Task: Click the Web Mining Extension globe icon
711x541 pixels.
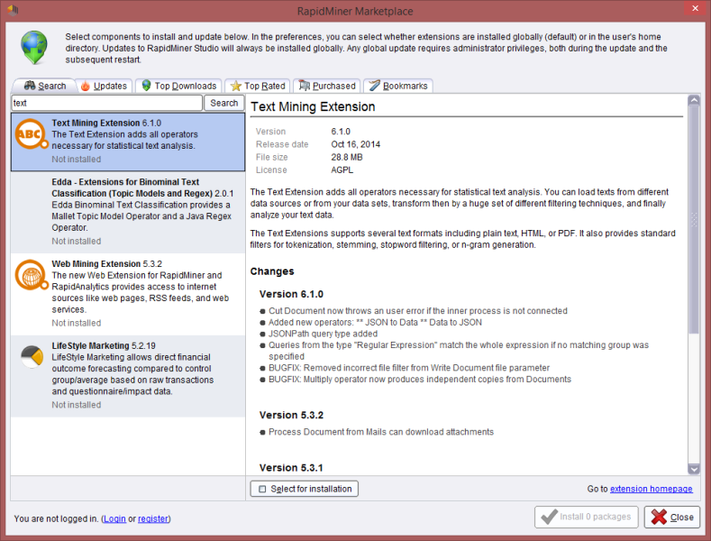Action: (32, 275)
